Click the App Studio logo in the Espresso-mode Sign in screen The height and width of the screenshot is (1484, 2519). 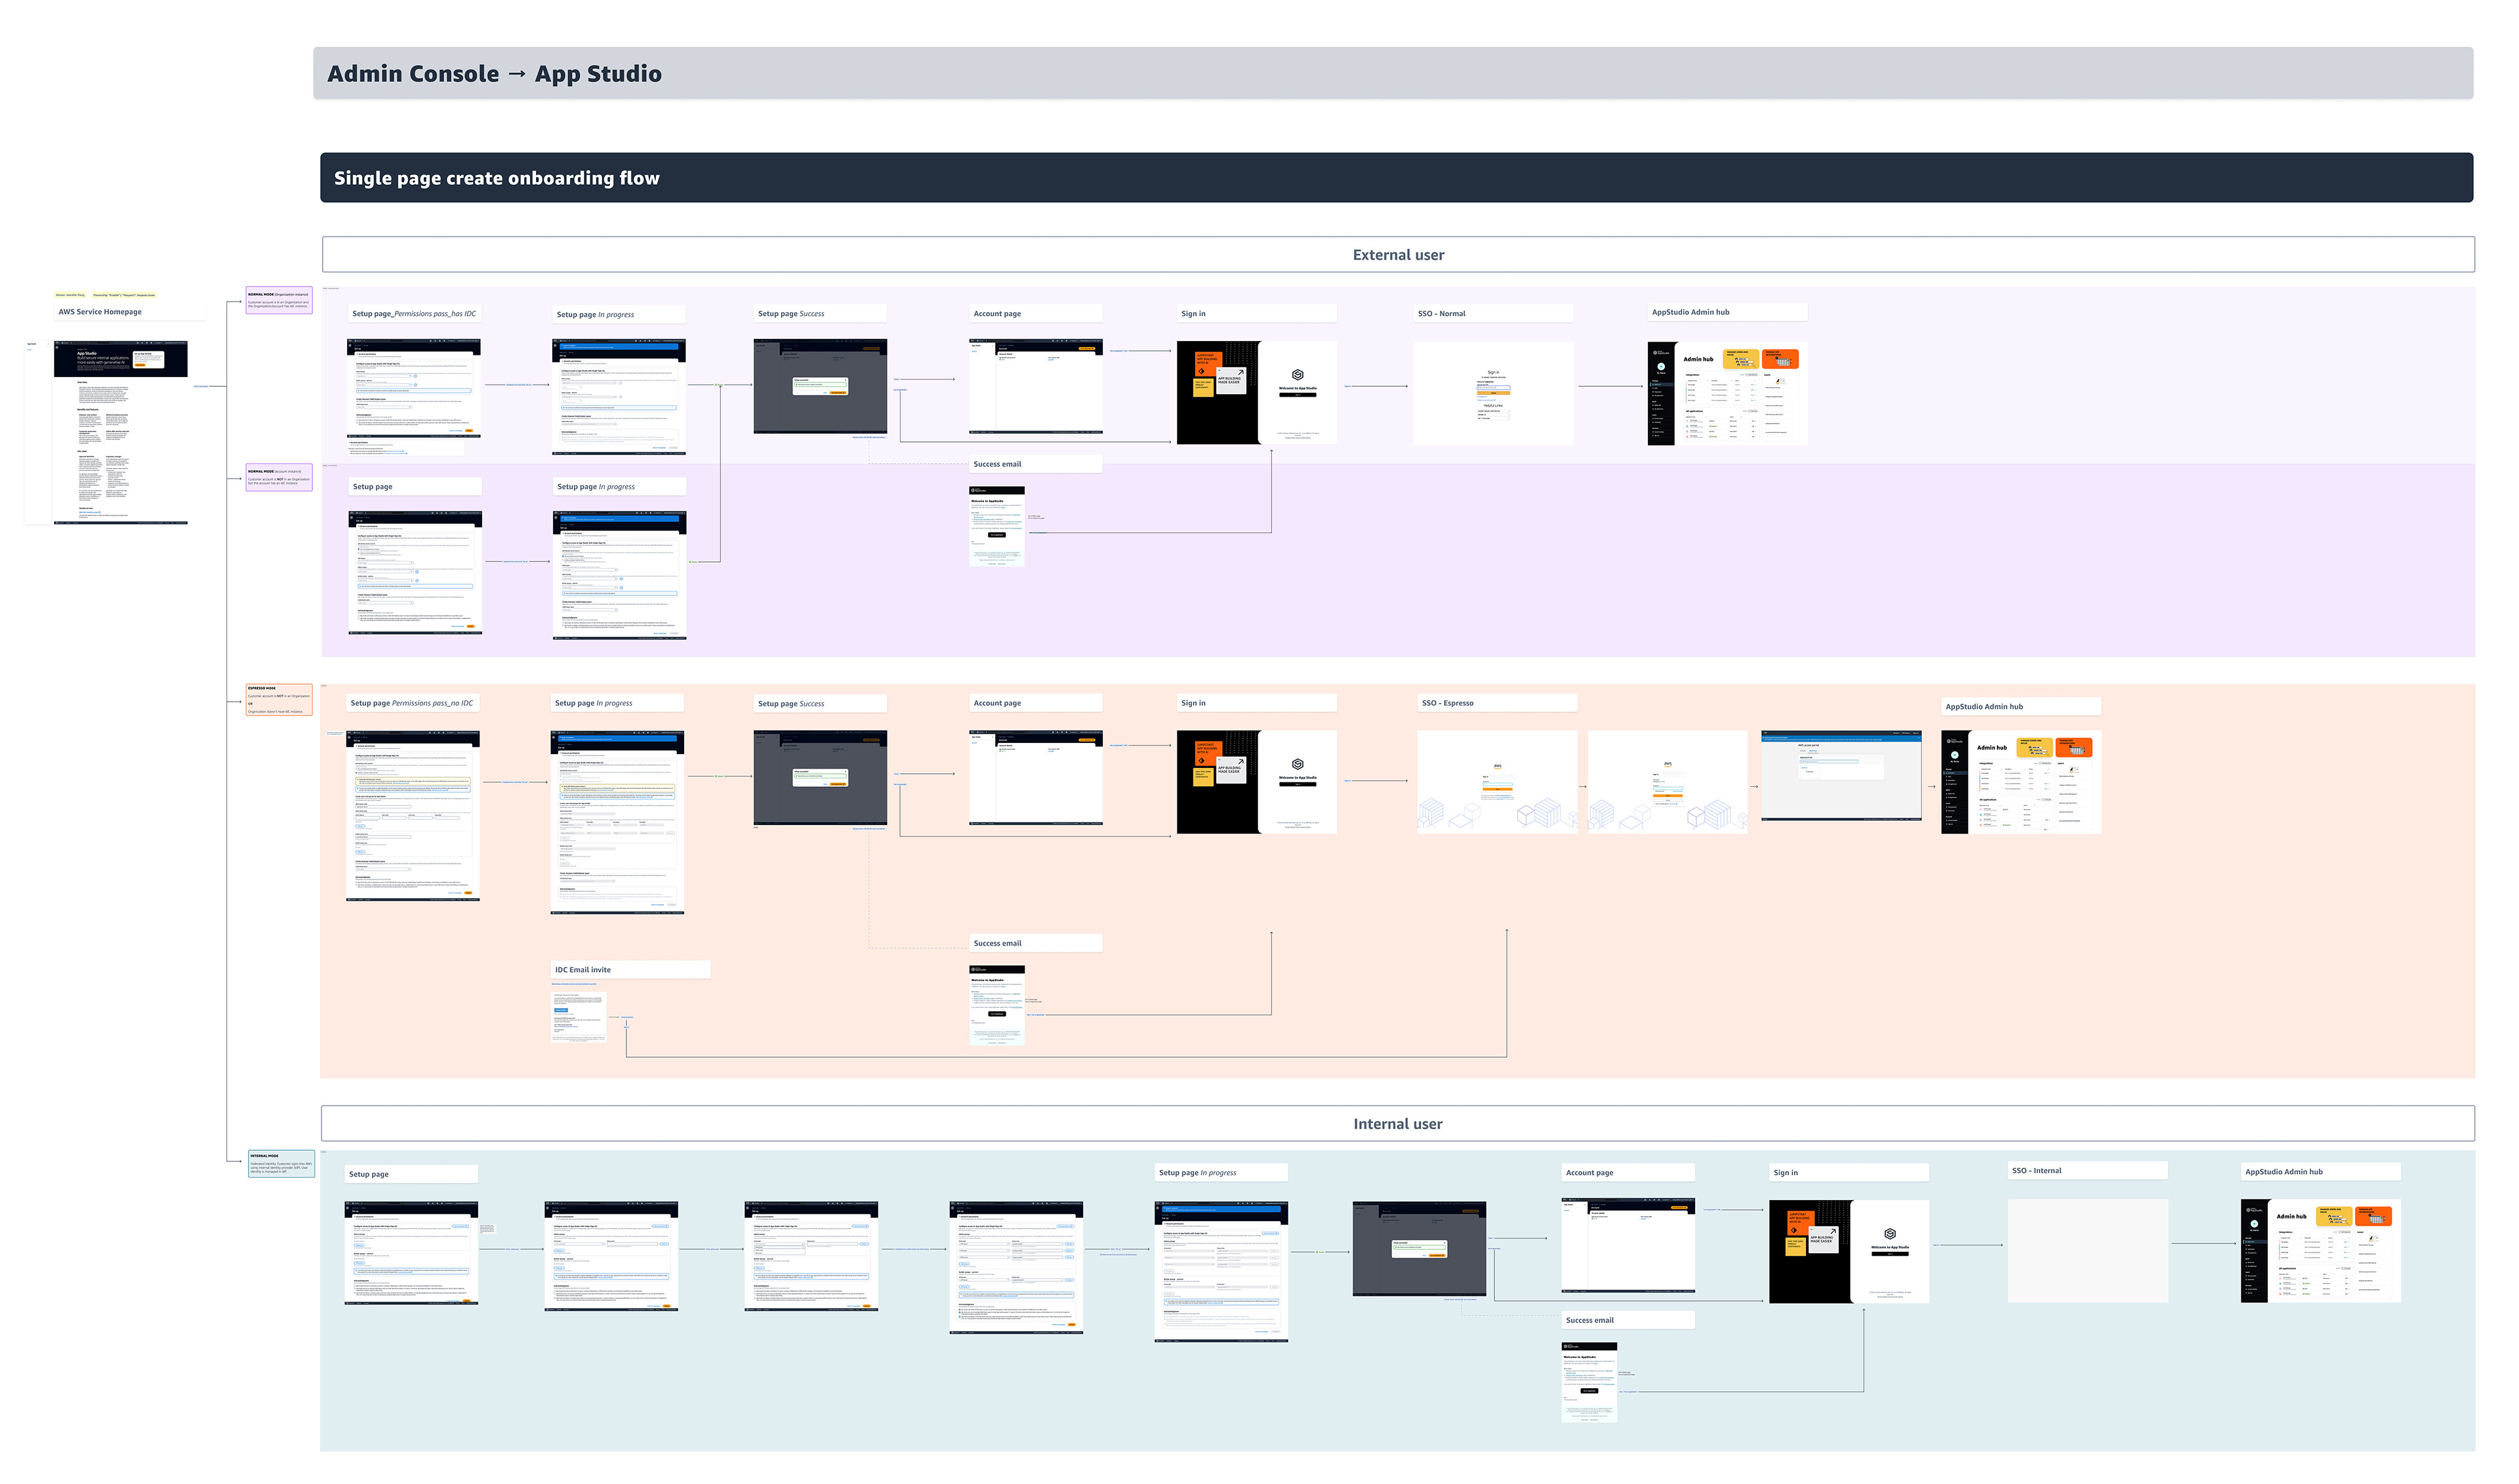pyautogui.click(x=1296, y=764)
